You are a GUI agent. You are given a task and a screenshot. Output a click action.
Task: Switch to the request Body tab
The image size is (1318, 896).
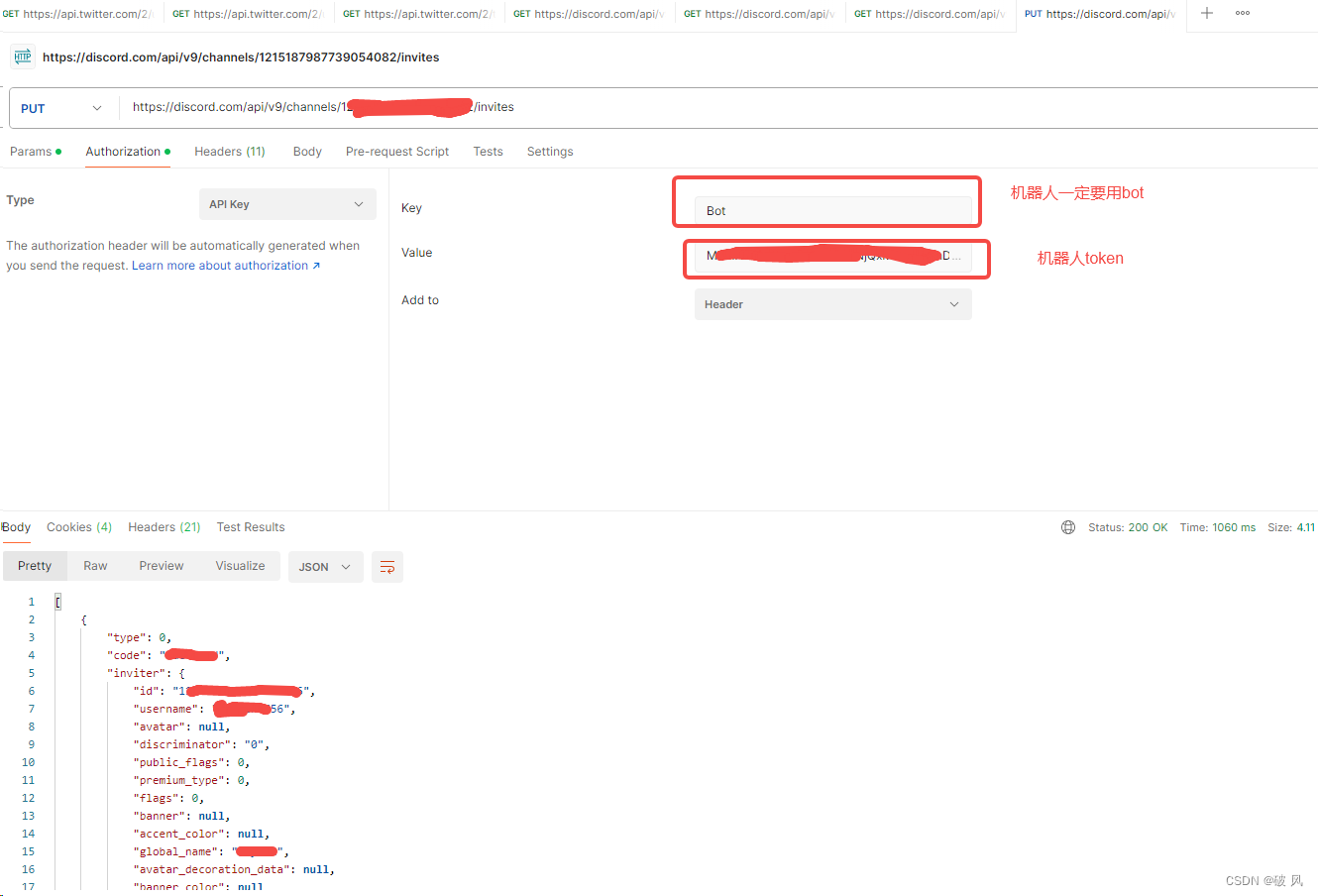coord(307,152)
